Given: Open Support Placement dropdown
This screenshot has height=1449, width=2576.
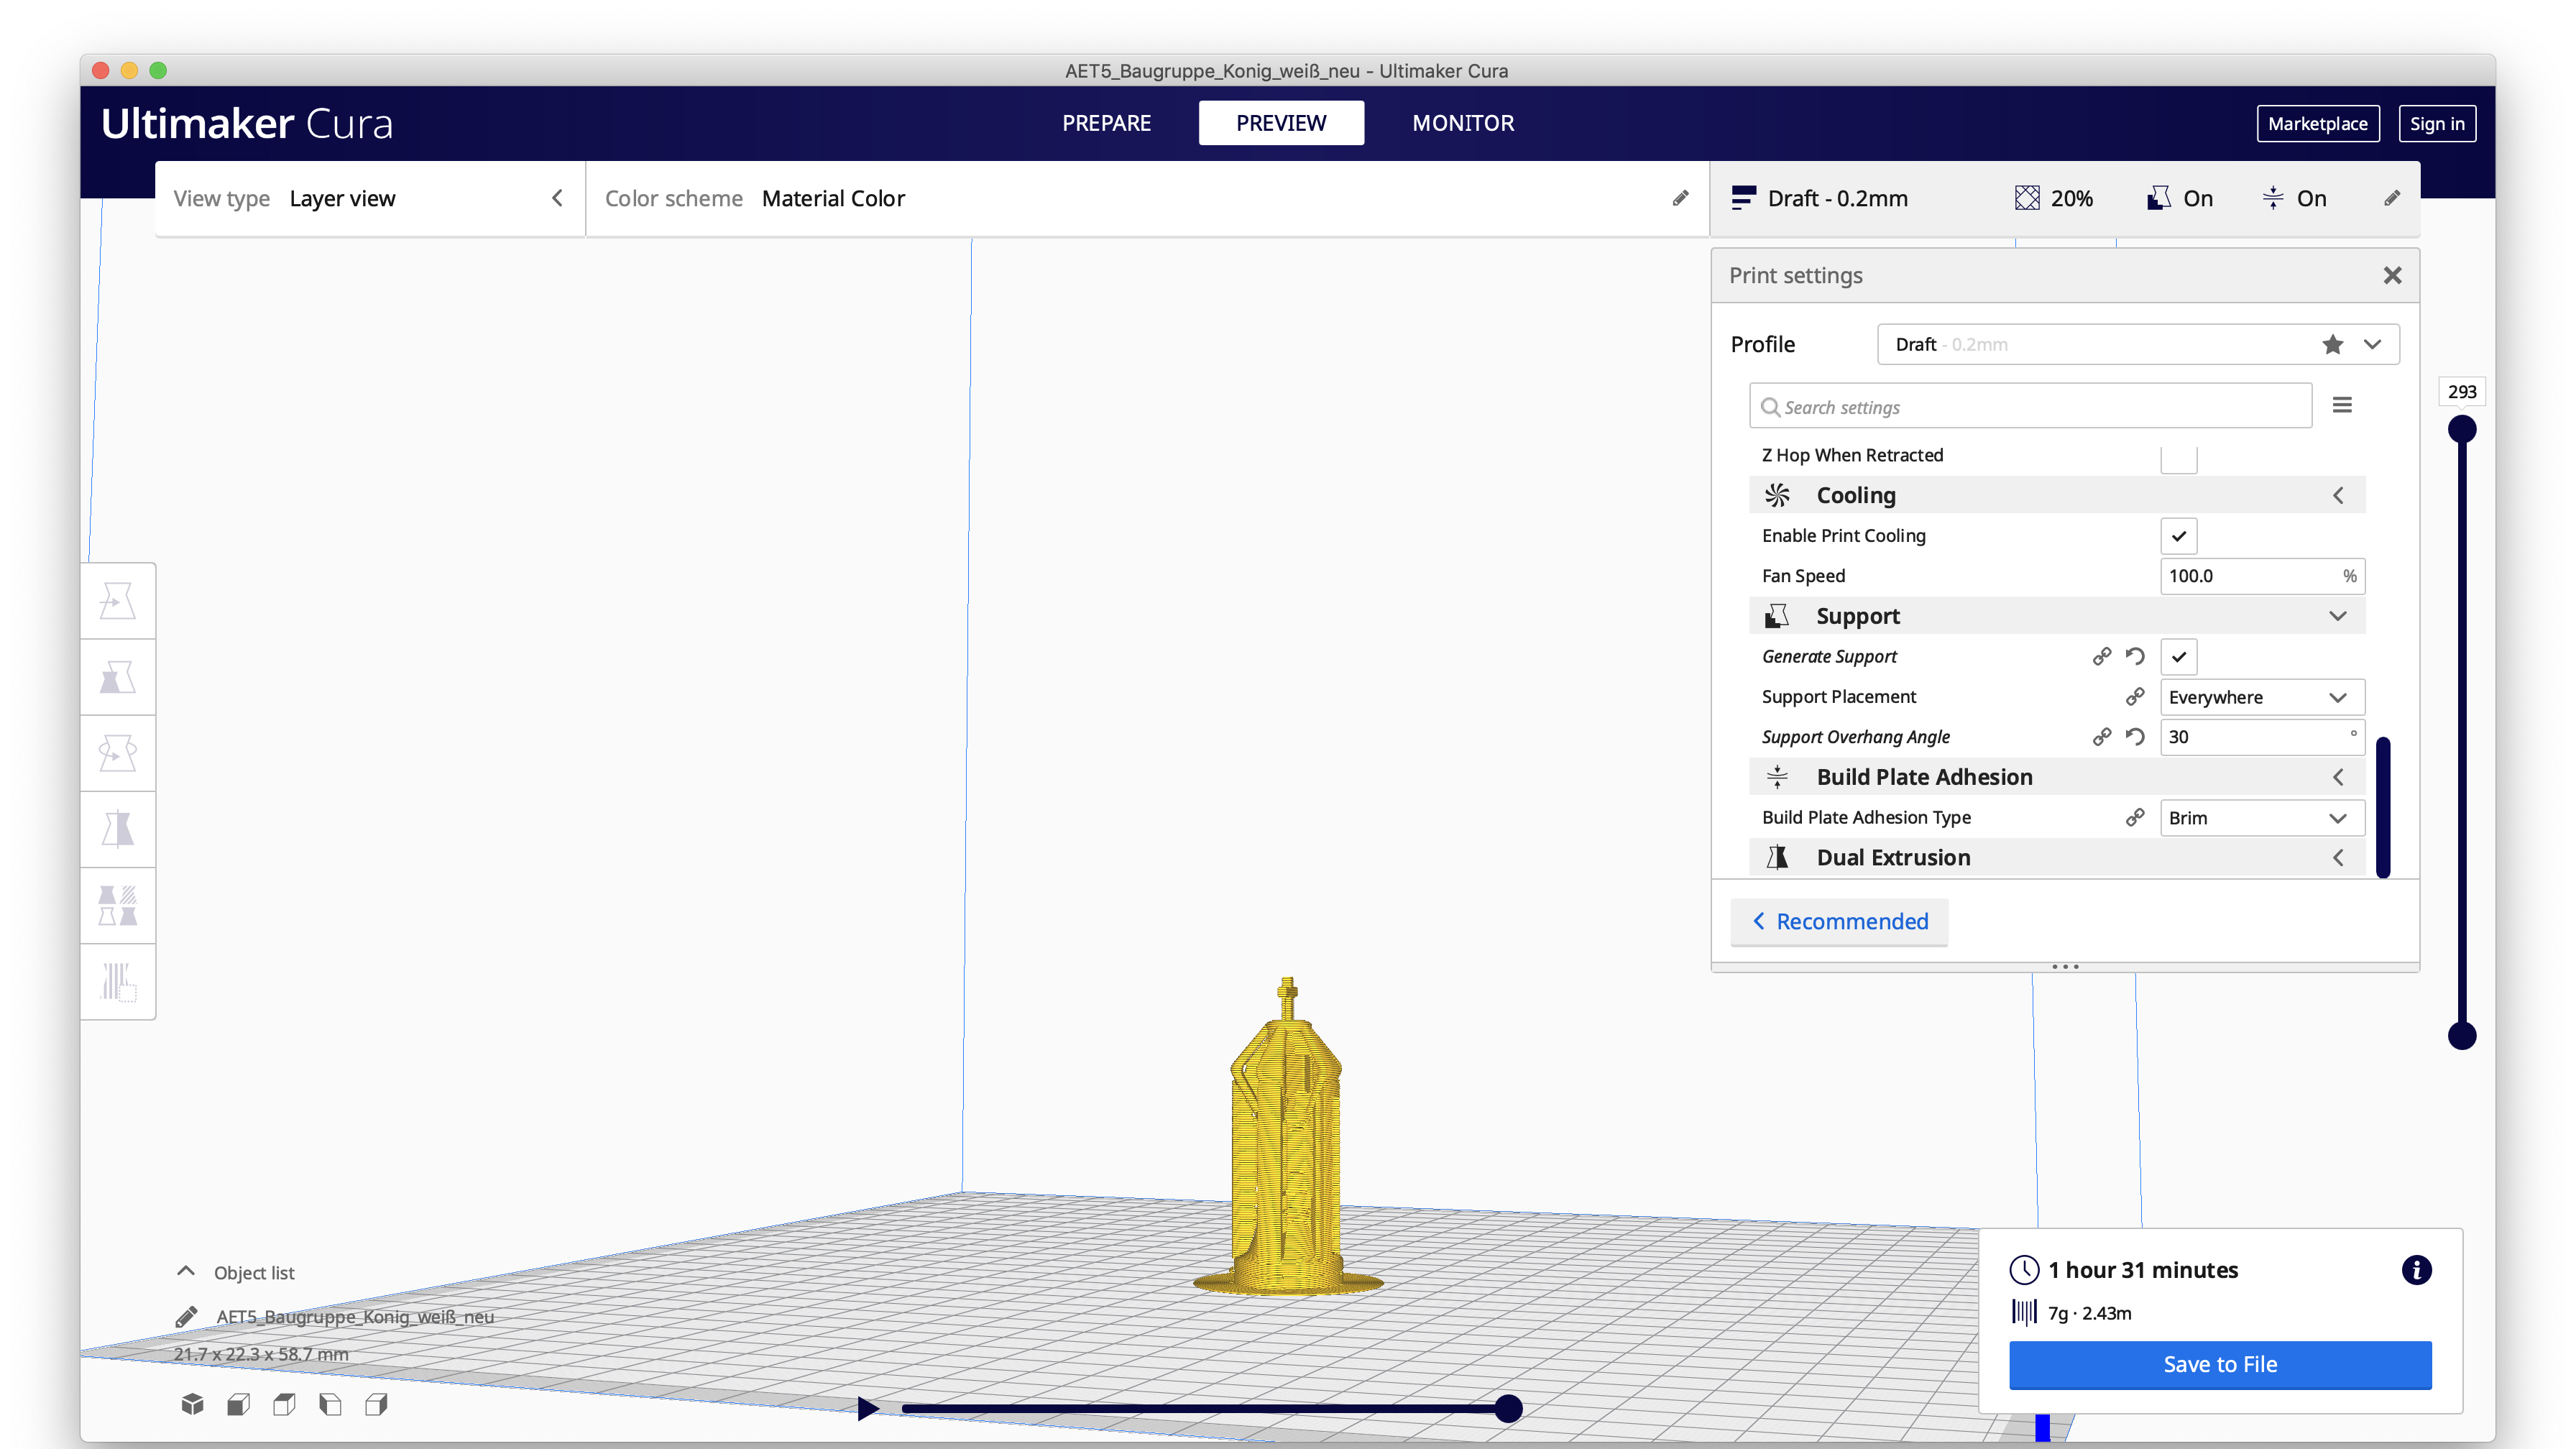Looking at the screenshot, I should pos(2261,697).
